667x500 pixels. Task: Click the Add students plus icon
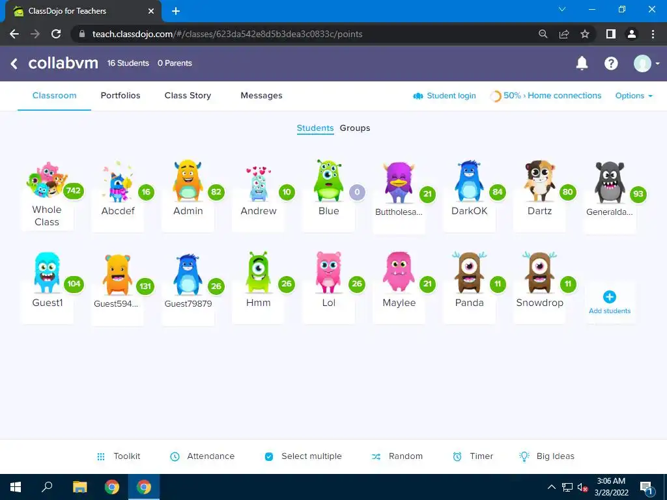[x=609, y=297]
